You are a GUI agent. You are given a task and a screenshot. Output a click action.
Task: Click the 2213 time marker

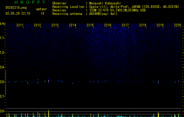(55, 25)
